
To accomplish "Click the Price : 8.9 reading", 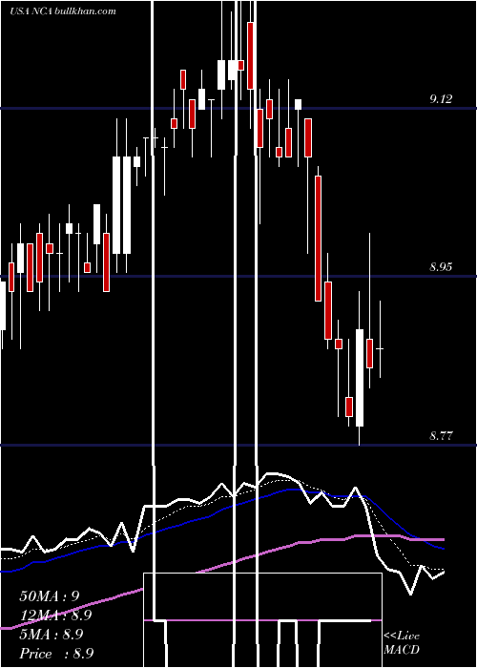I will click(x=56, y=654).
